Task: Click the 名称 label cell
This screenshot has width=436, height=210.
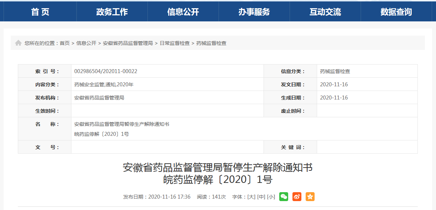Action: (x=45, y=129)
